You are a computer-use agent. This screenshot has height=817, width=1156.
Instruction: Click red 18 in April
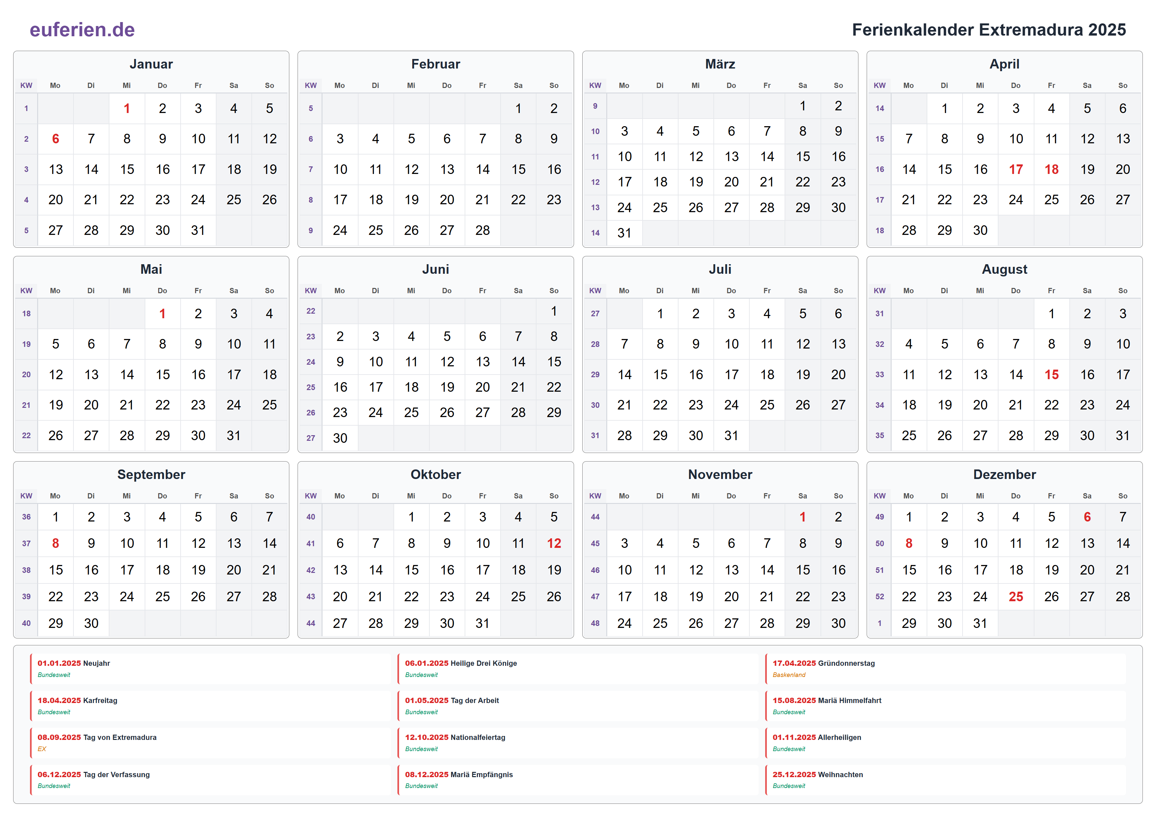[x=1051, y=170]
